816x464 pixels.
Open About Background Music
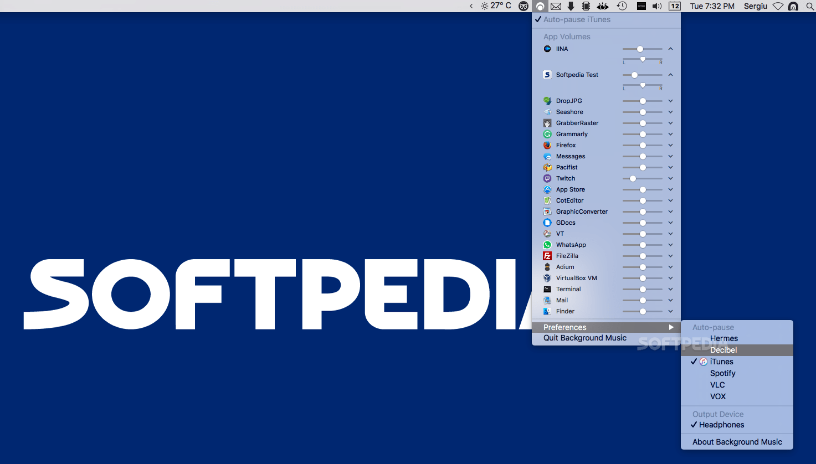(x=737, y=442)
